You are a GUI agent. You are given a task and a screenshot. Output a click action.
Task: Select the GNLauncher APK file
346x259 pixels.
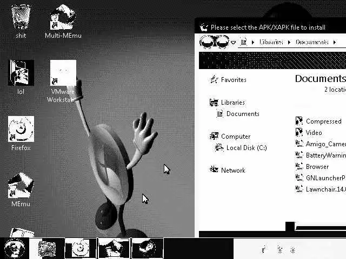pyautogui.click(x=325, y=178)
